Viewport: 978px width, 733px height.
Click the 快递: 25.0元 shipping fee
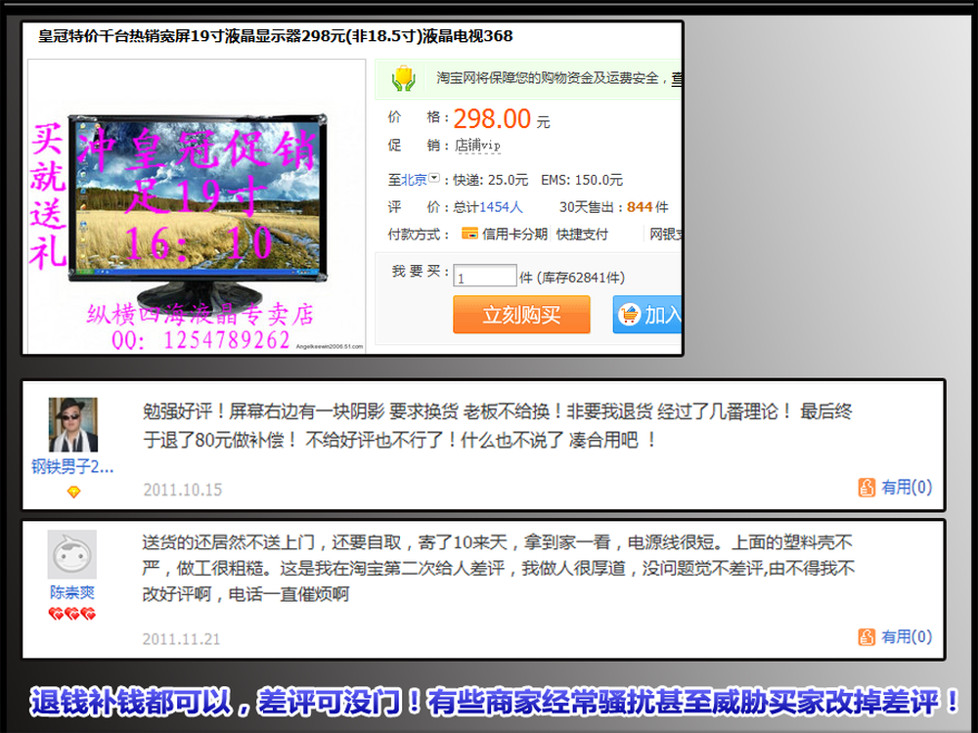point(491,180)
